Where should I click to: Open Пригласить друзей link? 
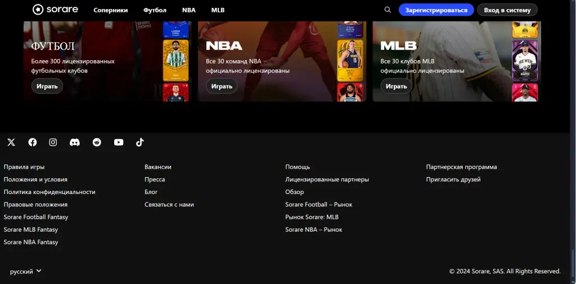click(453, 179)
